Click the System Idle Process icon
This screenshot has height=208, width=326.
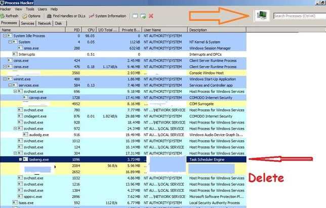(10, 36)
